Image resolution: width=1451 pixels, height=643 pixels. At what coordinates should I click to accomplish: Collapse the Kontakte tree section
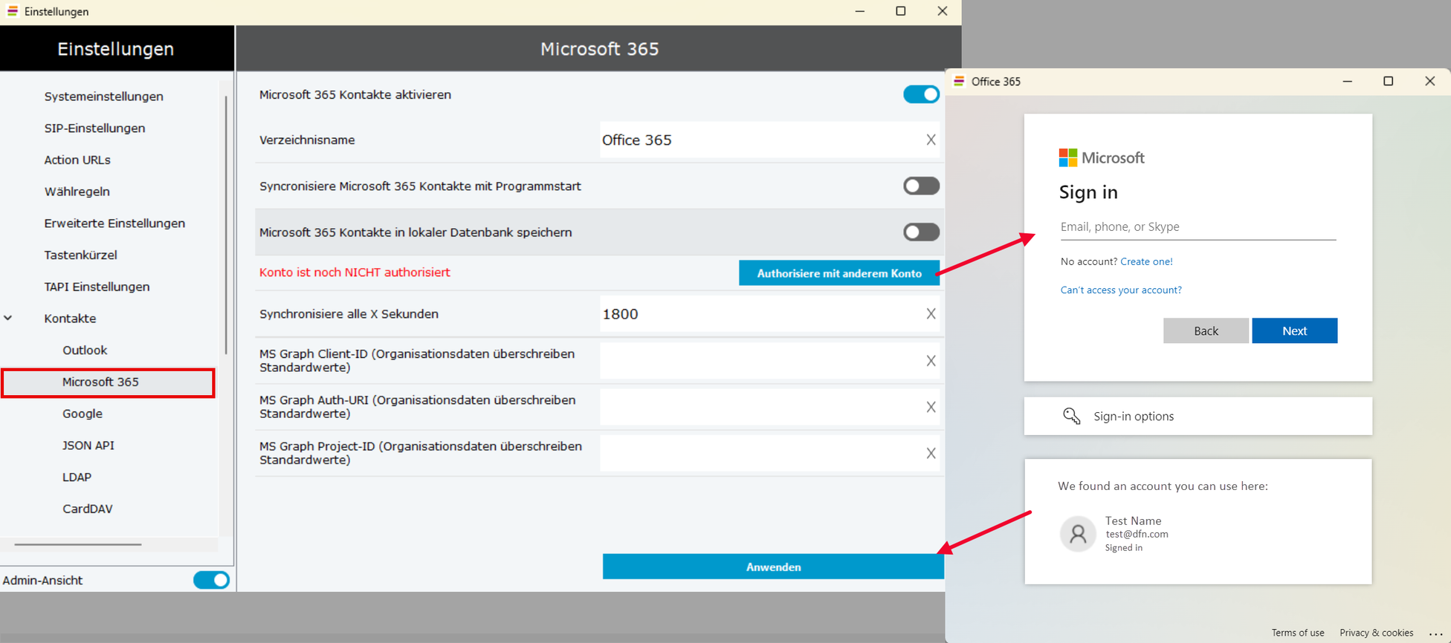pyautogui.click(x=8, y=319)
